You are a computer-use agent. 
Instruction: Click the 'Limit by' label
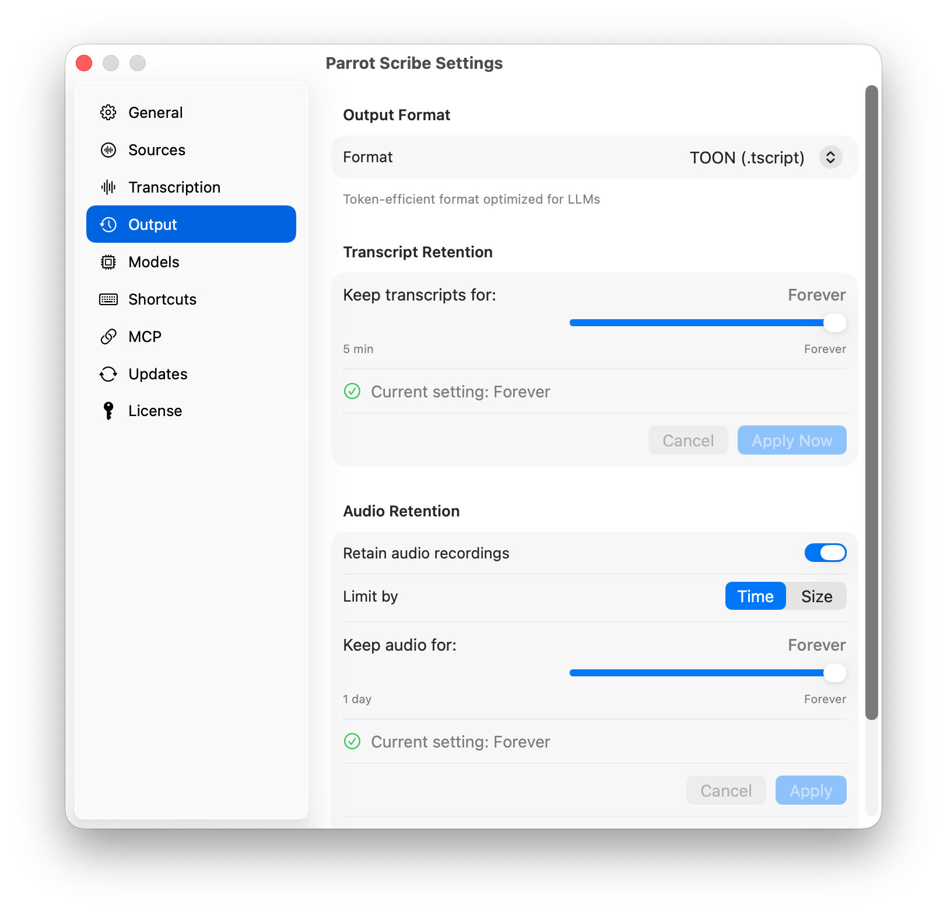click(x=370, y=596)
